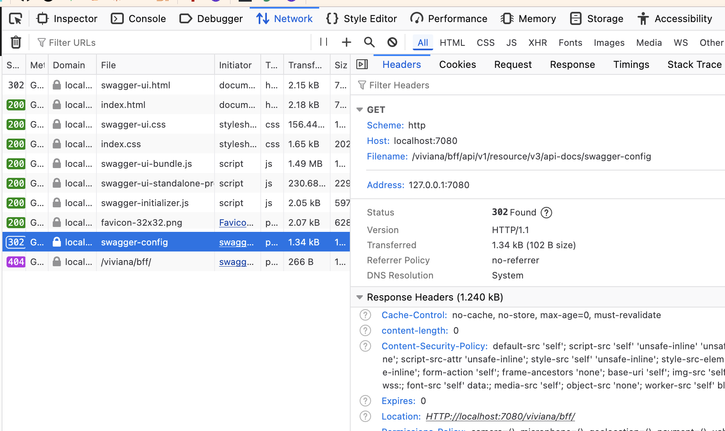
Task: Open the Style Editor panel
Action: click(362, 19)
